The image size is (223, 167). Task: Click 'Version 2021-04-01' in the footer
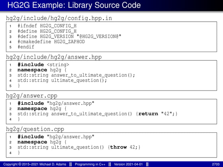pos(128,164)
